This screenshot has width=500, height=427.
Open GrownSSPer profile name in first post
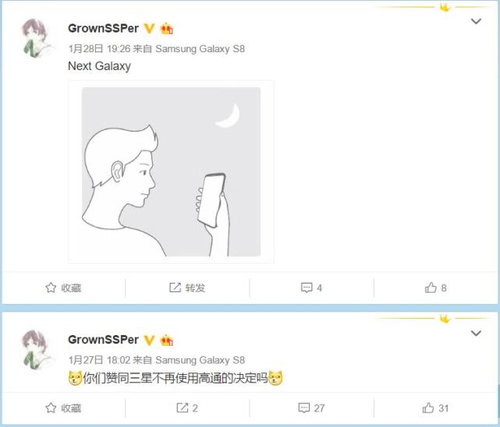103,28
